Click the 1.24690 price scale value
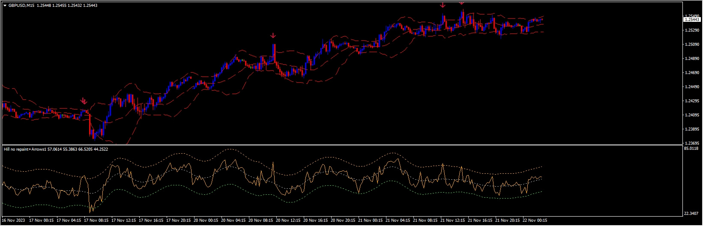Viewport: 703px width, 226px height. pyautogui.click(x=691, y=73)
